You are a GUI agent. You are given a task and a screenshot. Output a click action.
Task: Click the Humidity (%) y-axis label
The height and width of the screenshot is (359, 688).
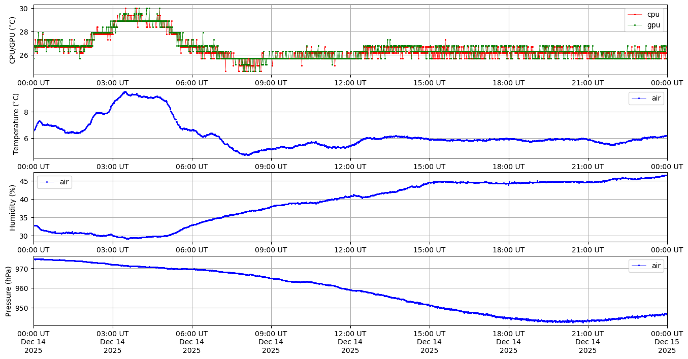(x=13, y=207)
